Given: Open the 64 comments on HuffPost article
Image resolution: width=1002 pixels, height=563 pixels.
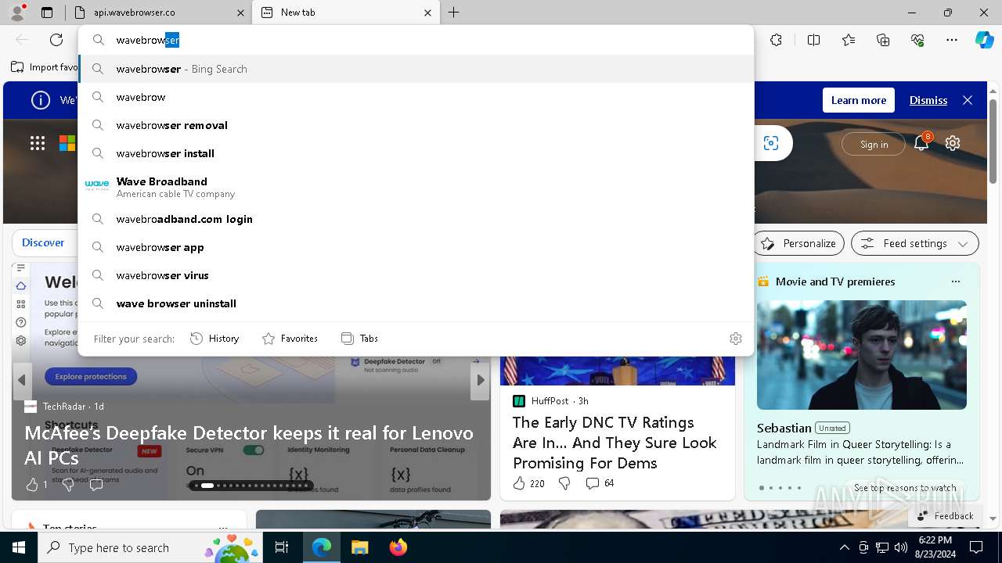Looking at the screenshot, I should [x=600, y=483].
